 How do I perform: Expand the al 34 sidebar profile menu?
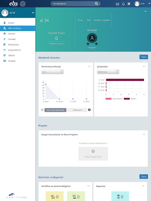pyautogui.click(x=33, y=13)
